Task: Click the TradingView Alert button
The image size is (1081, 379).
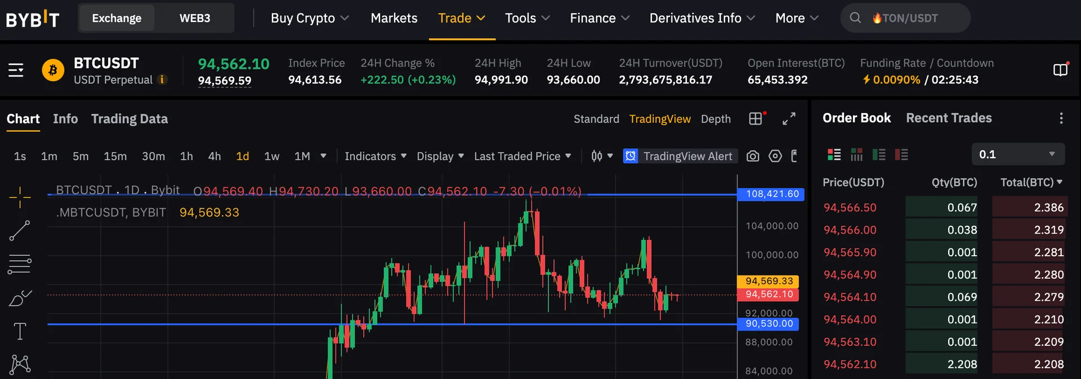Action: click(x=680, y=156)
